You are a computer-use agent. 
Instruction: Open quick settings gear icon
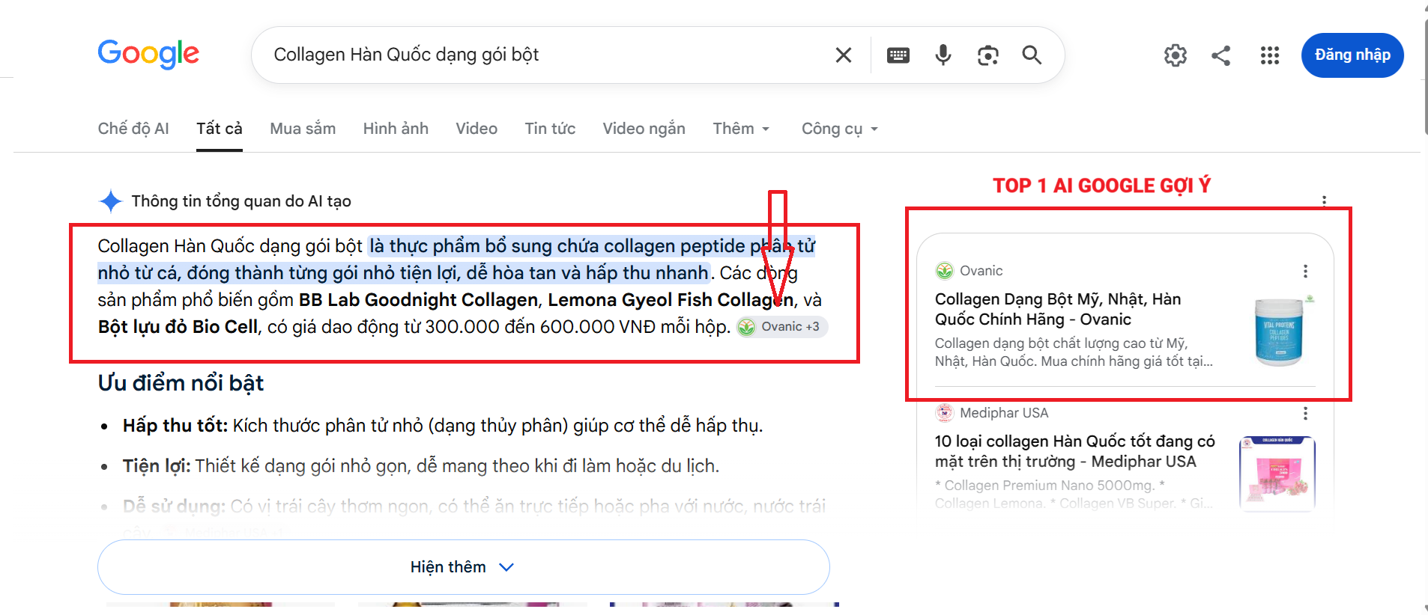point(1176,55)
